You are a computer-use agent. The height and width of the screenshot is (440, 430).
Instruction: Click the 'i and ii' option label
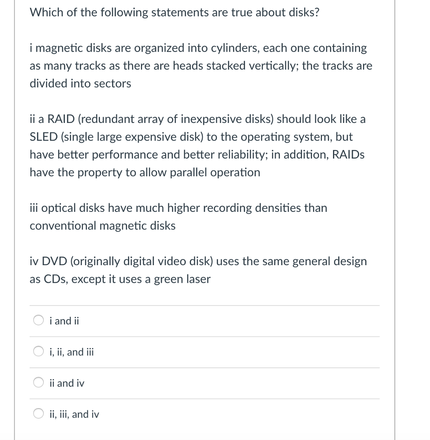pos(64,320)
